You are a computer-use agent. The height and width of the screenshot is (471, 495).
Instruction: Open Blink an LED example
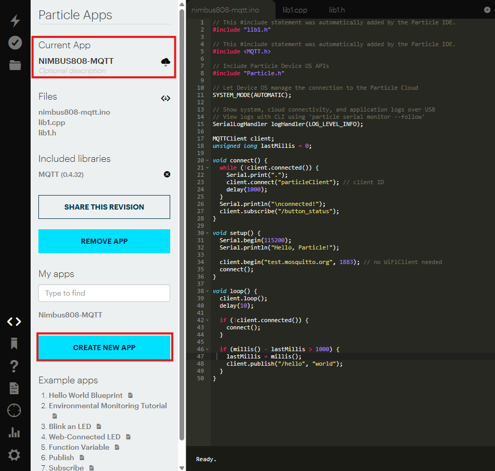click(x=70, y=426)
